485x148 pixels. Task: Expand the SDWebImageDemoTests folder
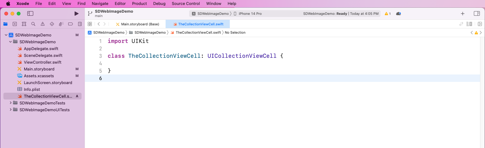click(x=11, y=103)
